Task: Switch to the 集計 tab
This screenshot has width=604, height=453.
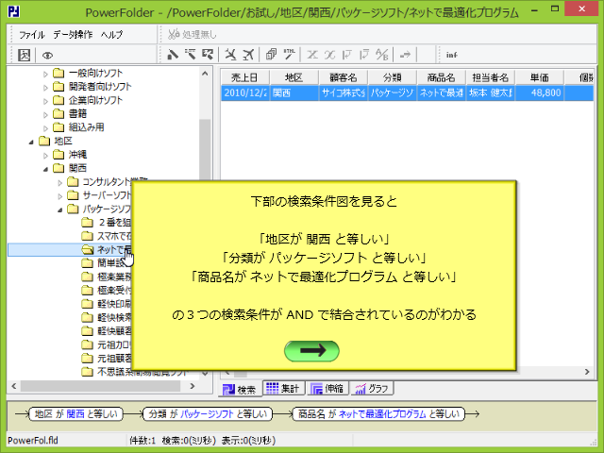Action: coord(283,388)
